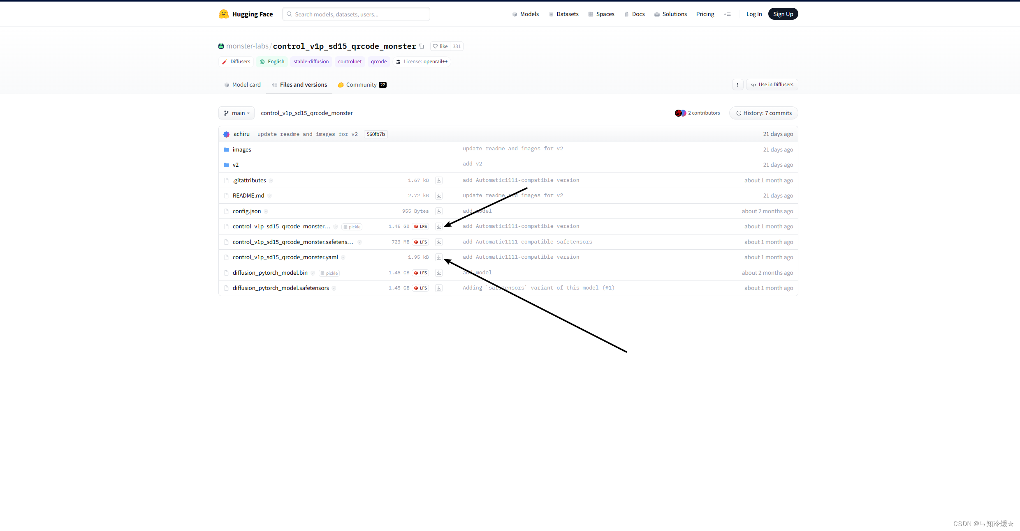Go to Datasets in the top navigation
The width and height of the screenshot is (1020, 531).
(563, 14)
